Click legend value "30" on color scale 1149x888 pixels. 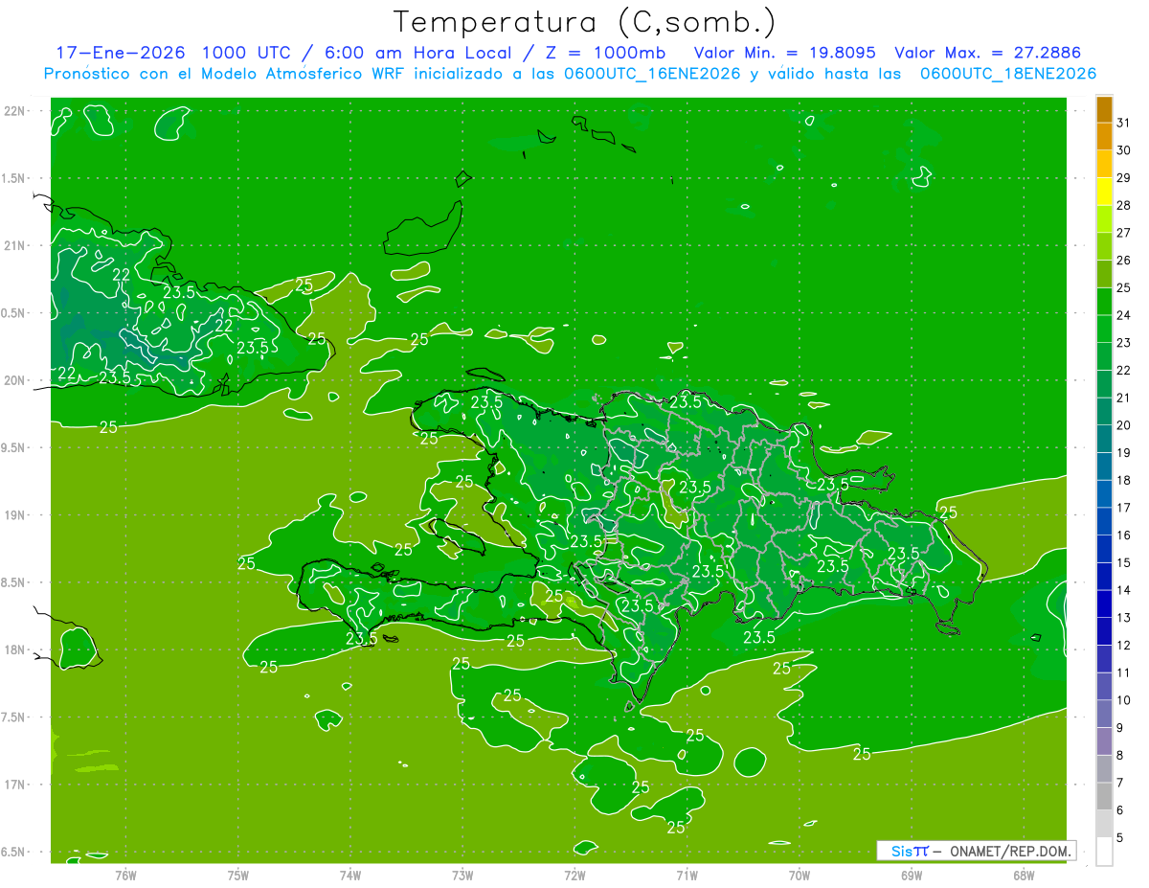tap(1124, 150)
